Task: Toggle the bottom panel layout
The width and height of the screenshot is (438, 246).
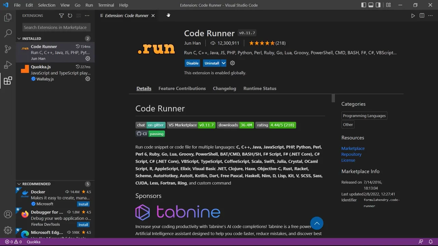Action: coord(371,5)
